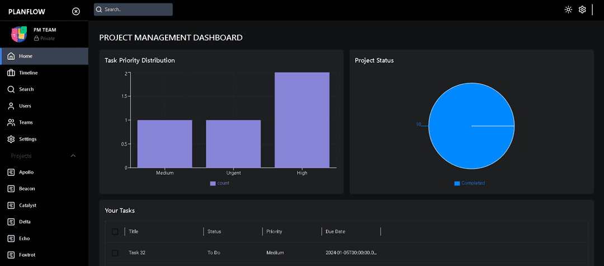Open the Beacon project
Screen dimensions: 604x266
coord(27,189)
